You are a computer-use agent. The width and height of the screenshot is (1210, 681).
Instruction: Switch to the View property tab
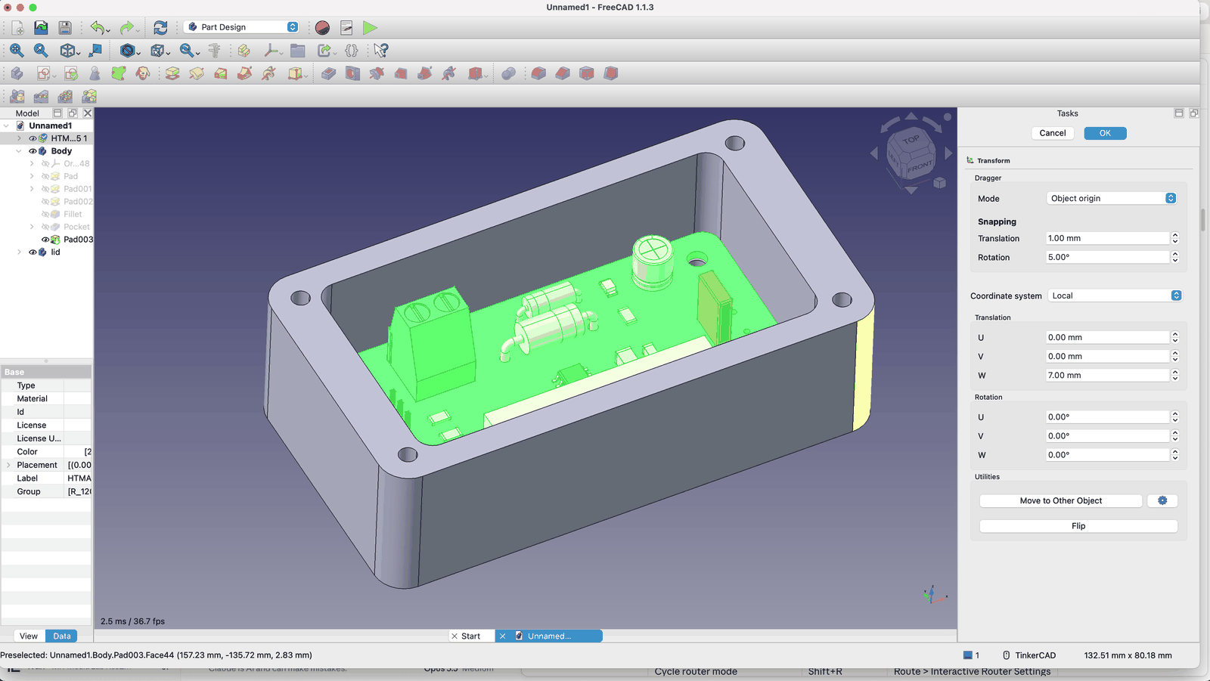29,636
